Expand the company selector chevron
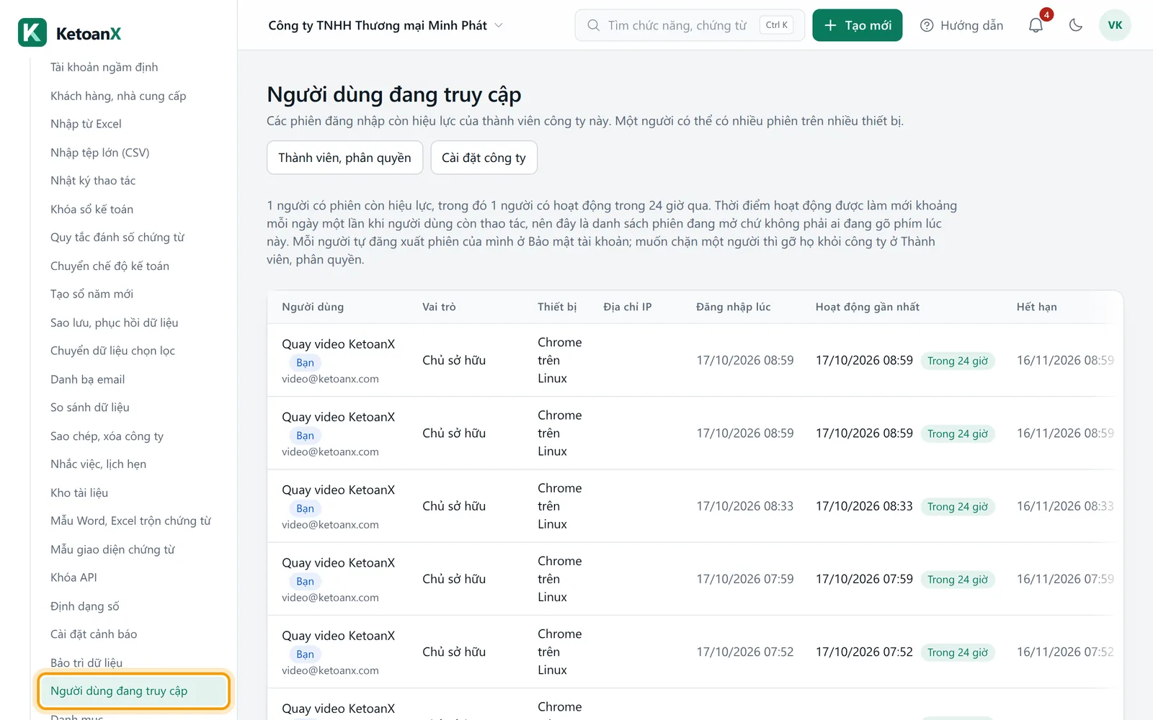Image resolution: width=1153 pixels, height=720 pixels. (499, 25)
